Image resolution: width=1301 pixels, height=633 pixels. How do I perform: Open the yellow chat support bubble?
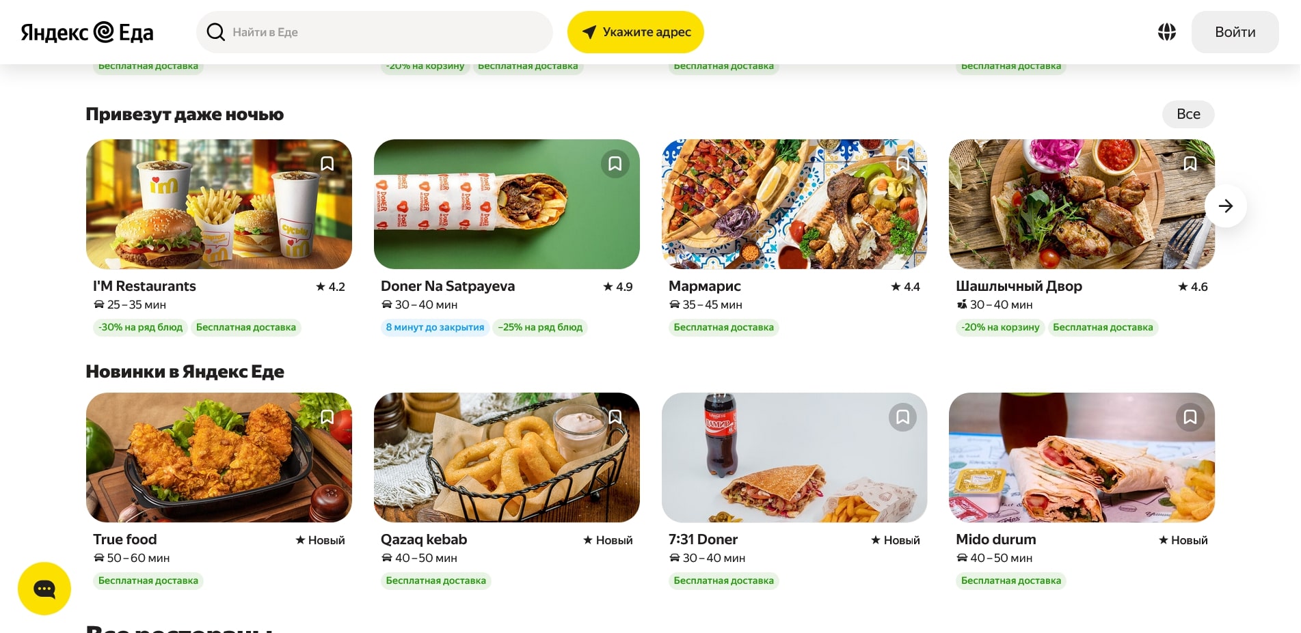click(x=44, y=589)
